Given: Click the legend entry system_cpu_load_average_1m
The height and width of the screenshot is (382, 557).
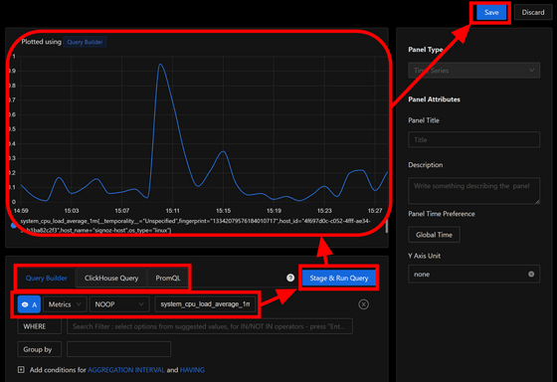Looking at the screenshot, I should pos(195,226).
